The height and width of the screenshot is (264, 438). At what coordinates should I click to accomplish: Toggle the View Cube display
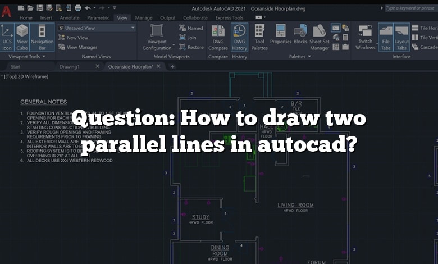point(22,37)
